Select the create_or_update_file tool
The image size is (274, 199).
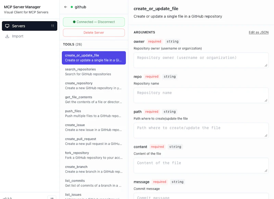click(x=94, y=58)
